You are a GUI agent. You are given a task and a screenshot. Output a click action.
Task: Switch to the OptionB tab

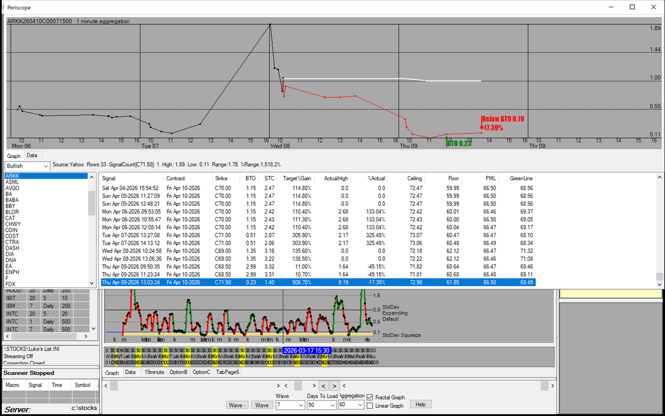[x=178, y=372]
